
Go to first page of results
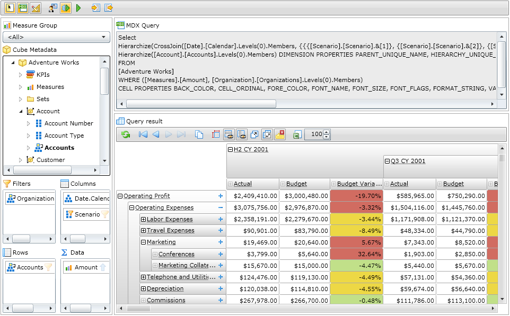click(x=143, y=134)
